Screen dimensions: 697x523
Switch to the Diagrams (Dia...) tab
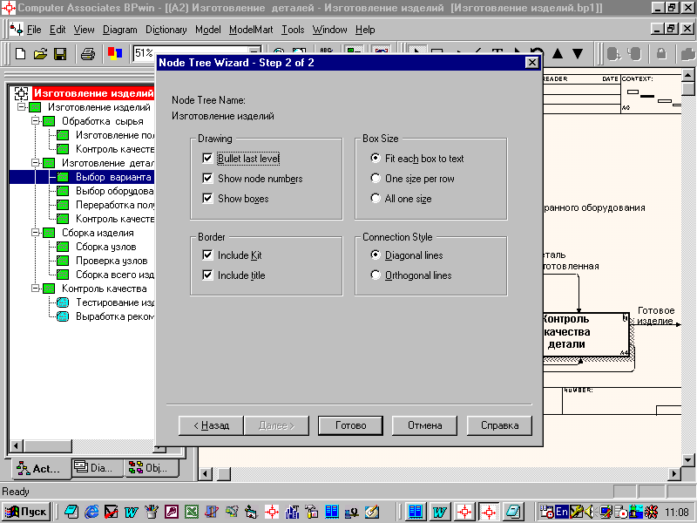coord(98,467)
